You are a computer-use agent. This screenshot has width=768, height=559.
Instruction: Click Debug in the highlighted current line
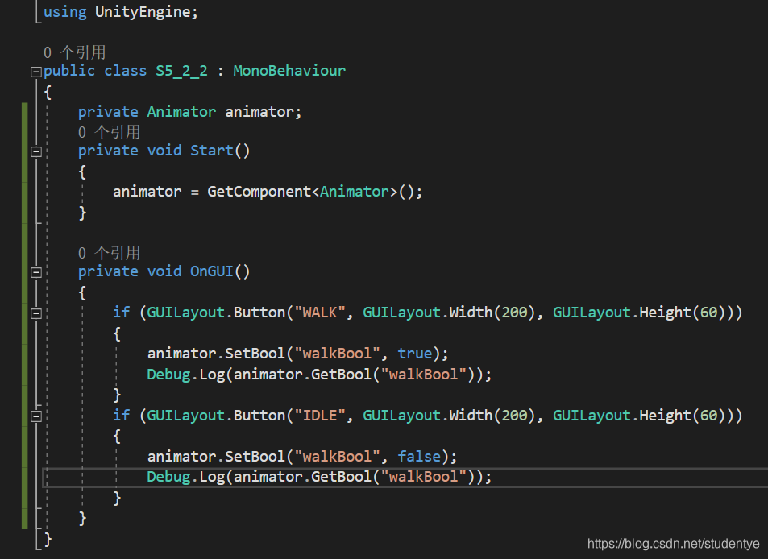click(168, 478)
